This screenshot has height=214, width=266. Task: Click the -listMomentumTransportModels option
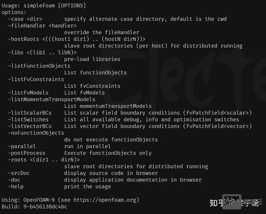click(x=52, y=99)
